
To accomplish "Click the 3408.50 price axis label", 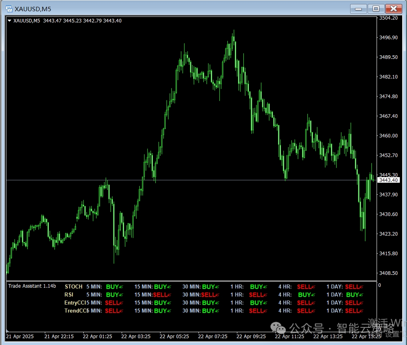I will (x=388, y=273).
